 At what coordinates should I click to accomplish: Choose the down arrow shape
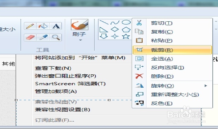click(x=104, y=36)
